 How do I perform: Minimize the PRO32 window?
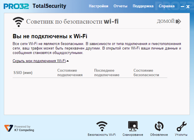pyautogui.click(x=182, y=6)
